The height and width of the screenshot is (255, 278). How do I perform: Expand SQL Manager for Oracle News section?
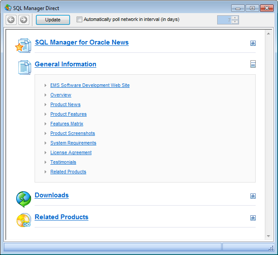pyautogui.click(x=253, y=43)
